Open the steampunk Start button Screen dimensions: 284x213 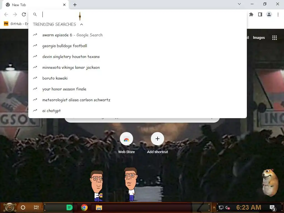point(9,207)
